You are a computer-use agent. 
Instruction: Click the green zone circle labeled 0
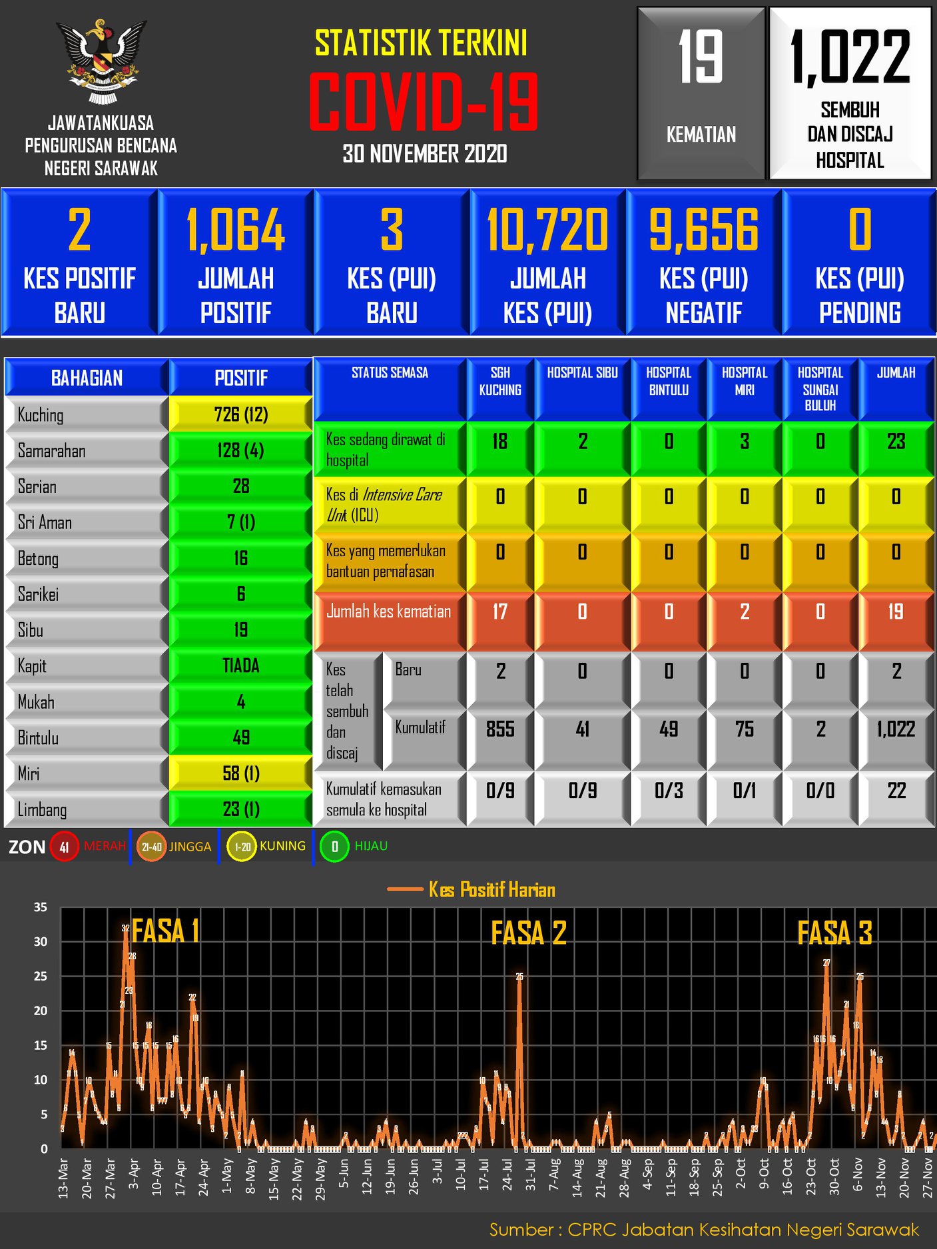(x=334, y=847)
